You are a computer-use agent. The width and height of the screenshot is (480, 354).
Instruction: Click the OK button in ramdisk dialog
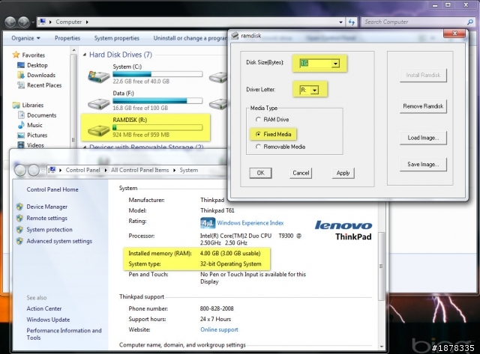tap(260, 173)
